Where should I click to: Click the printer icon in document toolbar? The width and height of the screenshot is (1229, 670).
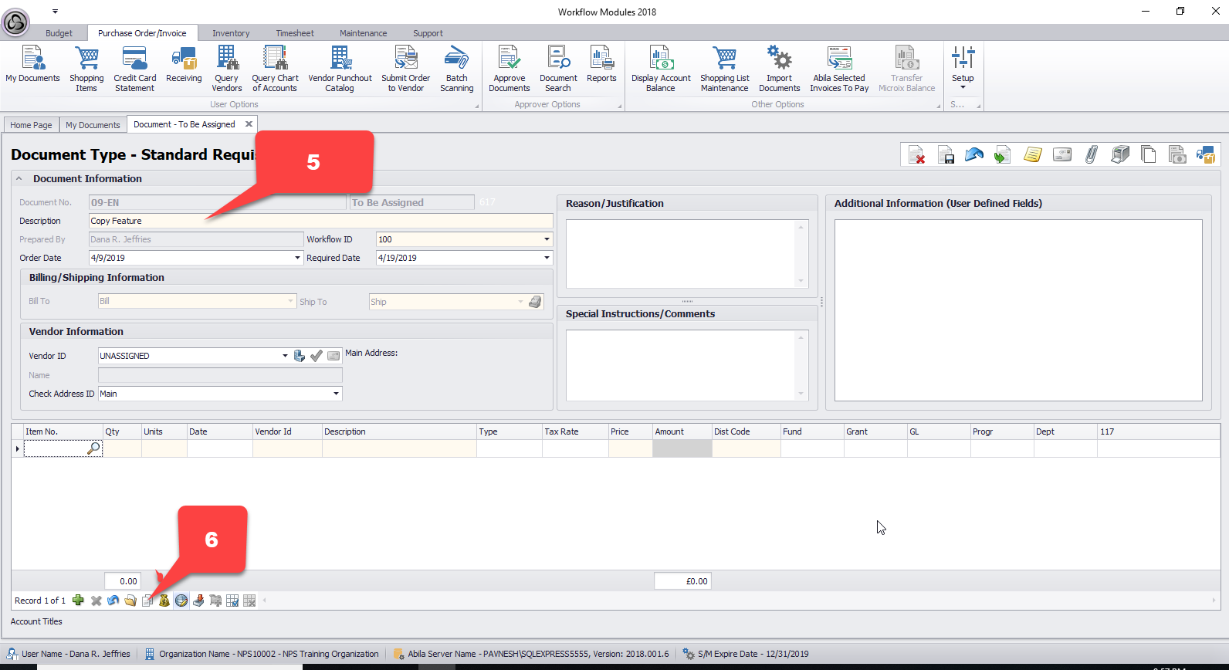[1119, 155]
